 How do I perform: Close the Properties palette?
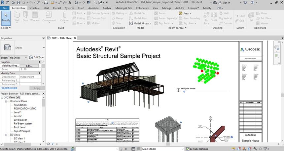pyautogui.click(x=44, y=38)
